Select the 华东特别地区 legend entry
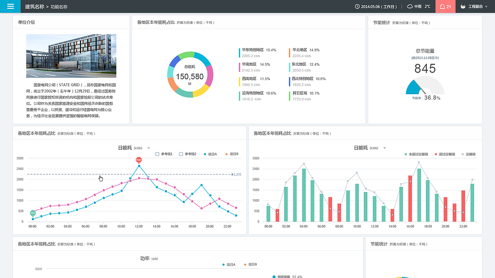The width and height of the screenshot is (495, 278). tap(253, 50)
